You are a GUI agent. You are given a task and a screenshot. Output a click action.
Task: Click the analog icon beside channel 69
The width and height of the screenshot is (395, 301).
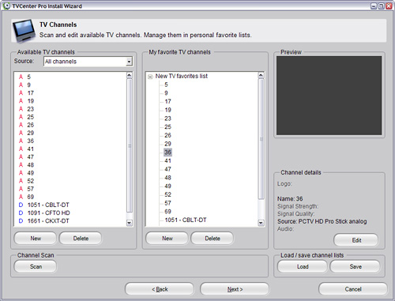point(21,197)
